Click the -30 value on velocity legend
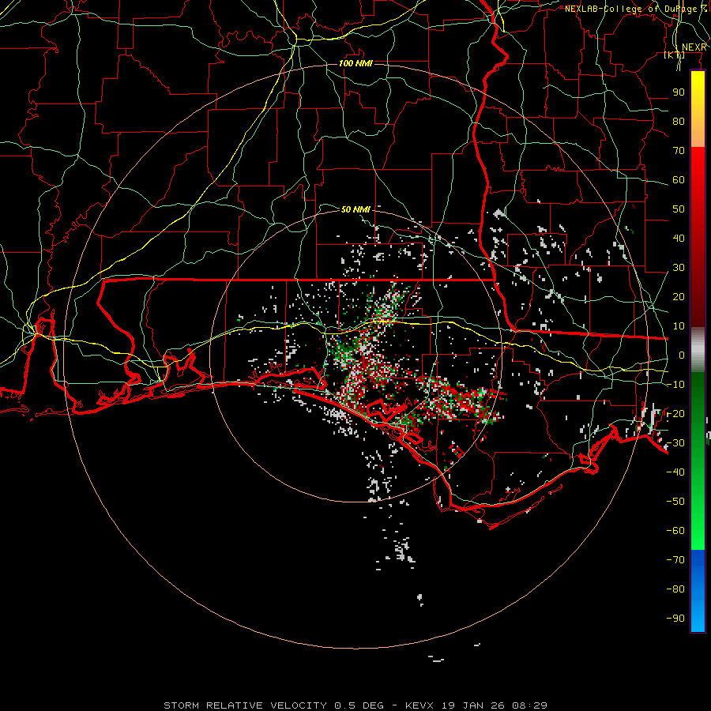 click(675, 443)
